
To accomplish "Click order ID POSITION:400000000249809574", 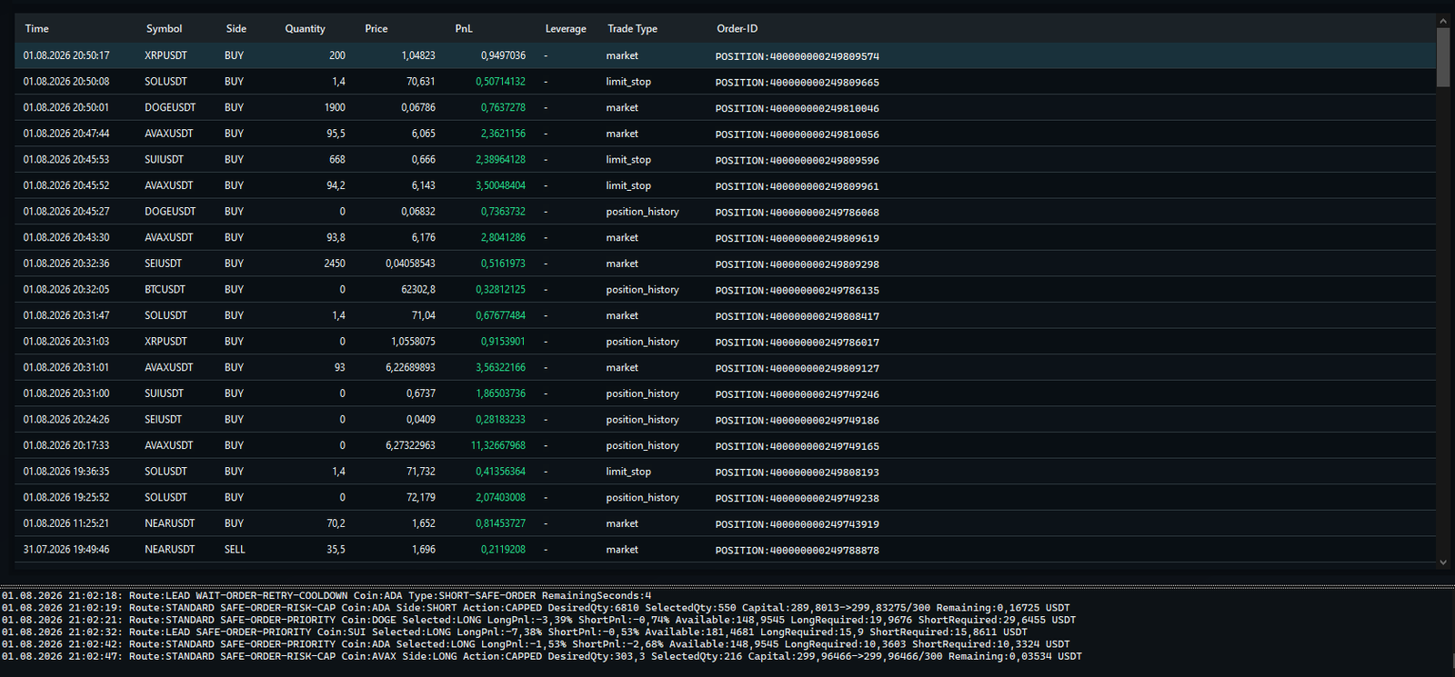I will [x=798, y=56].
